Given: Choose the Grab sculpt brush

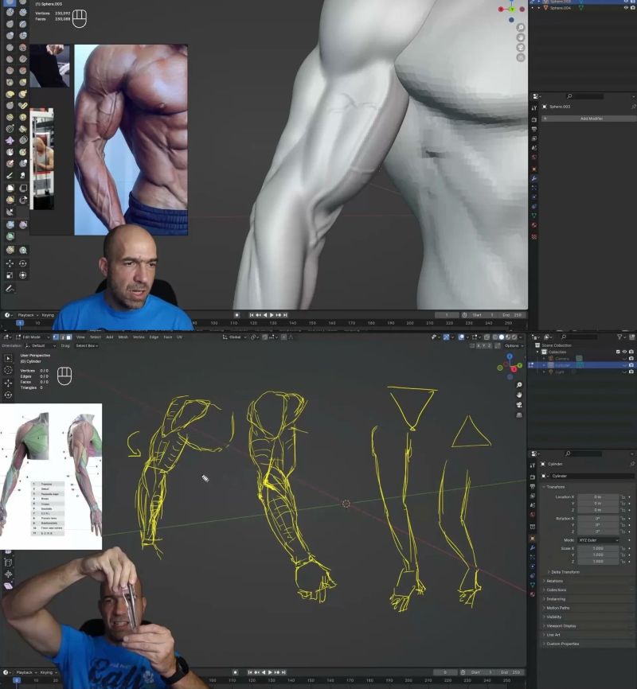Looking at the screenshot, I should pyautogui.click(x=23, y=82).
